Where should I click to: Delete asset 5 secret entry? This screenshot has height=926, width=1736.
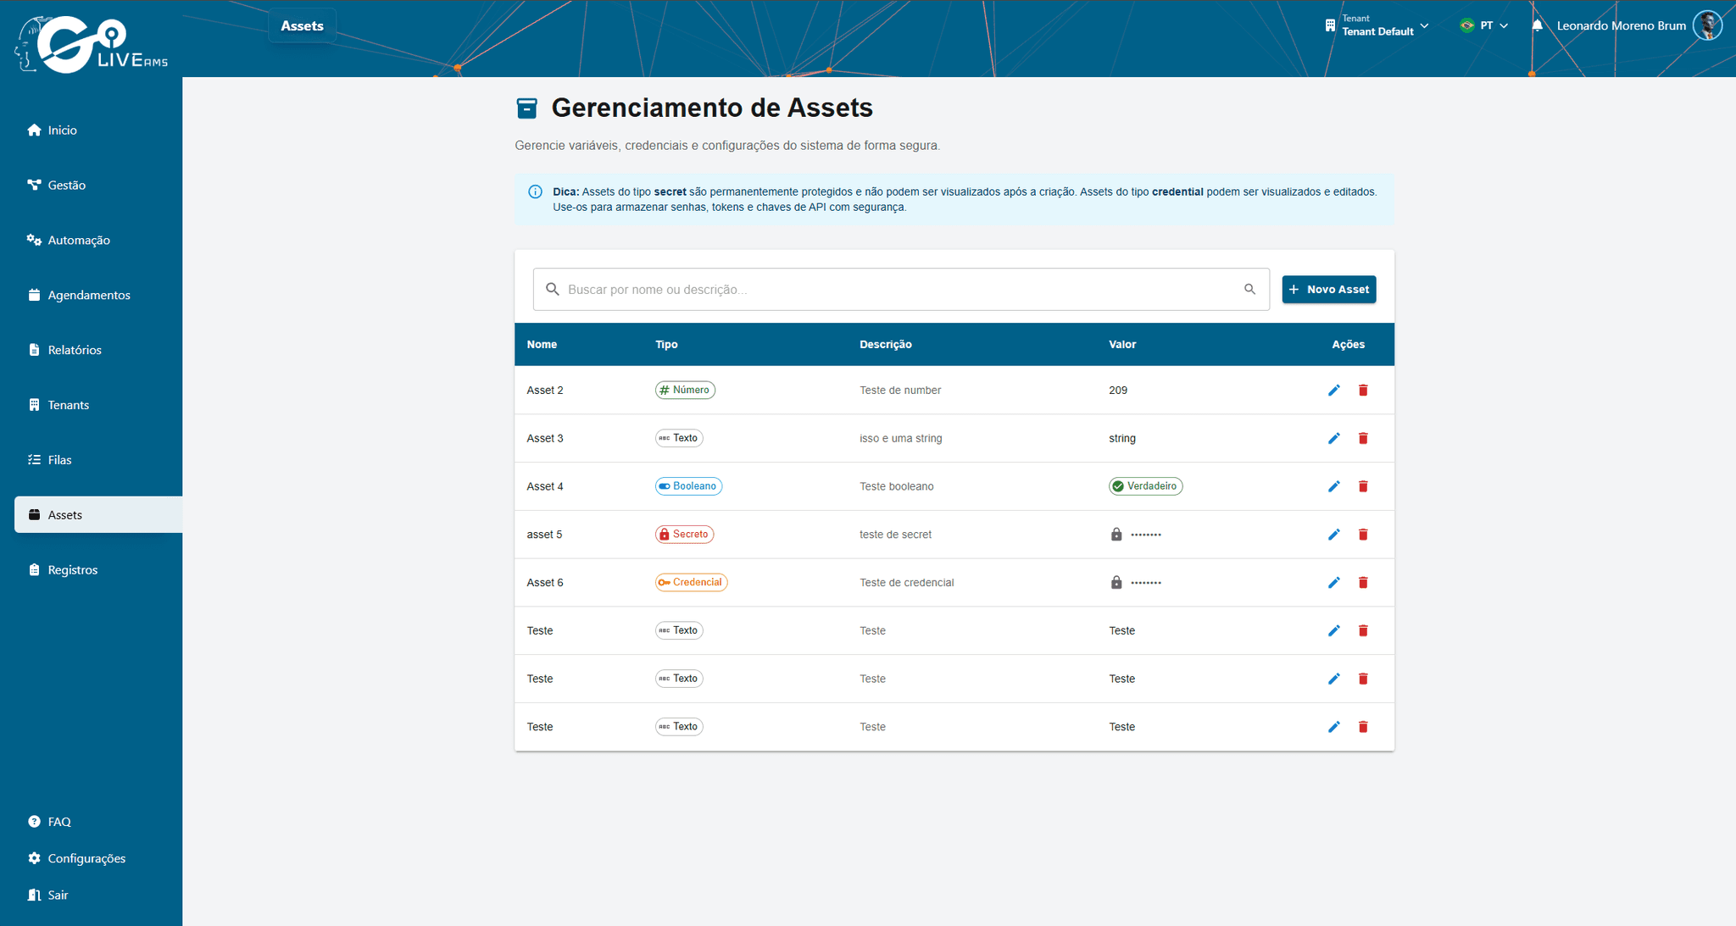[1363, 535]
